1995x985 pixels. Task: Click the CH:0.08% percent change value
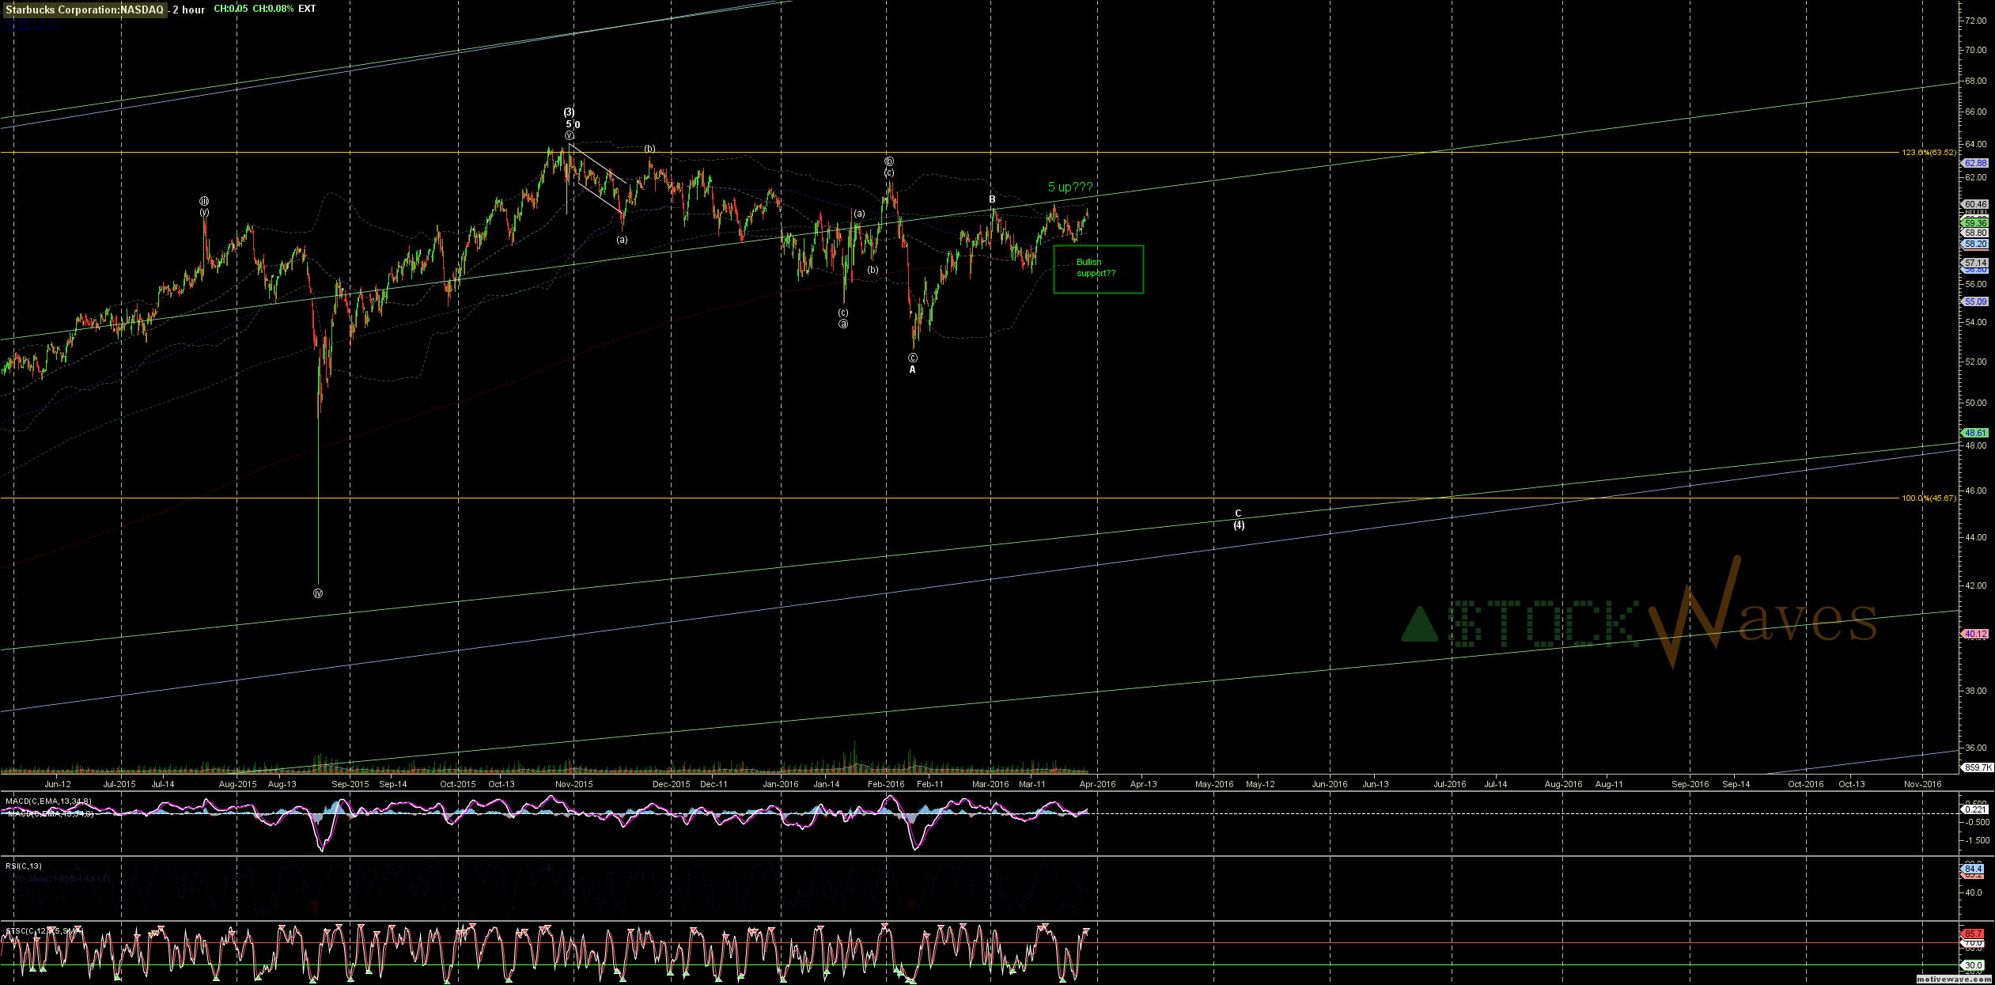[x=273, y=9]
